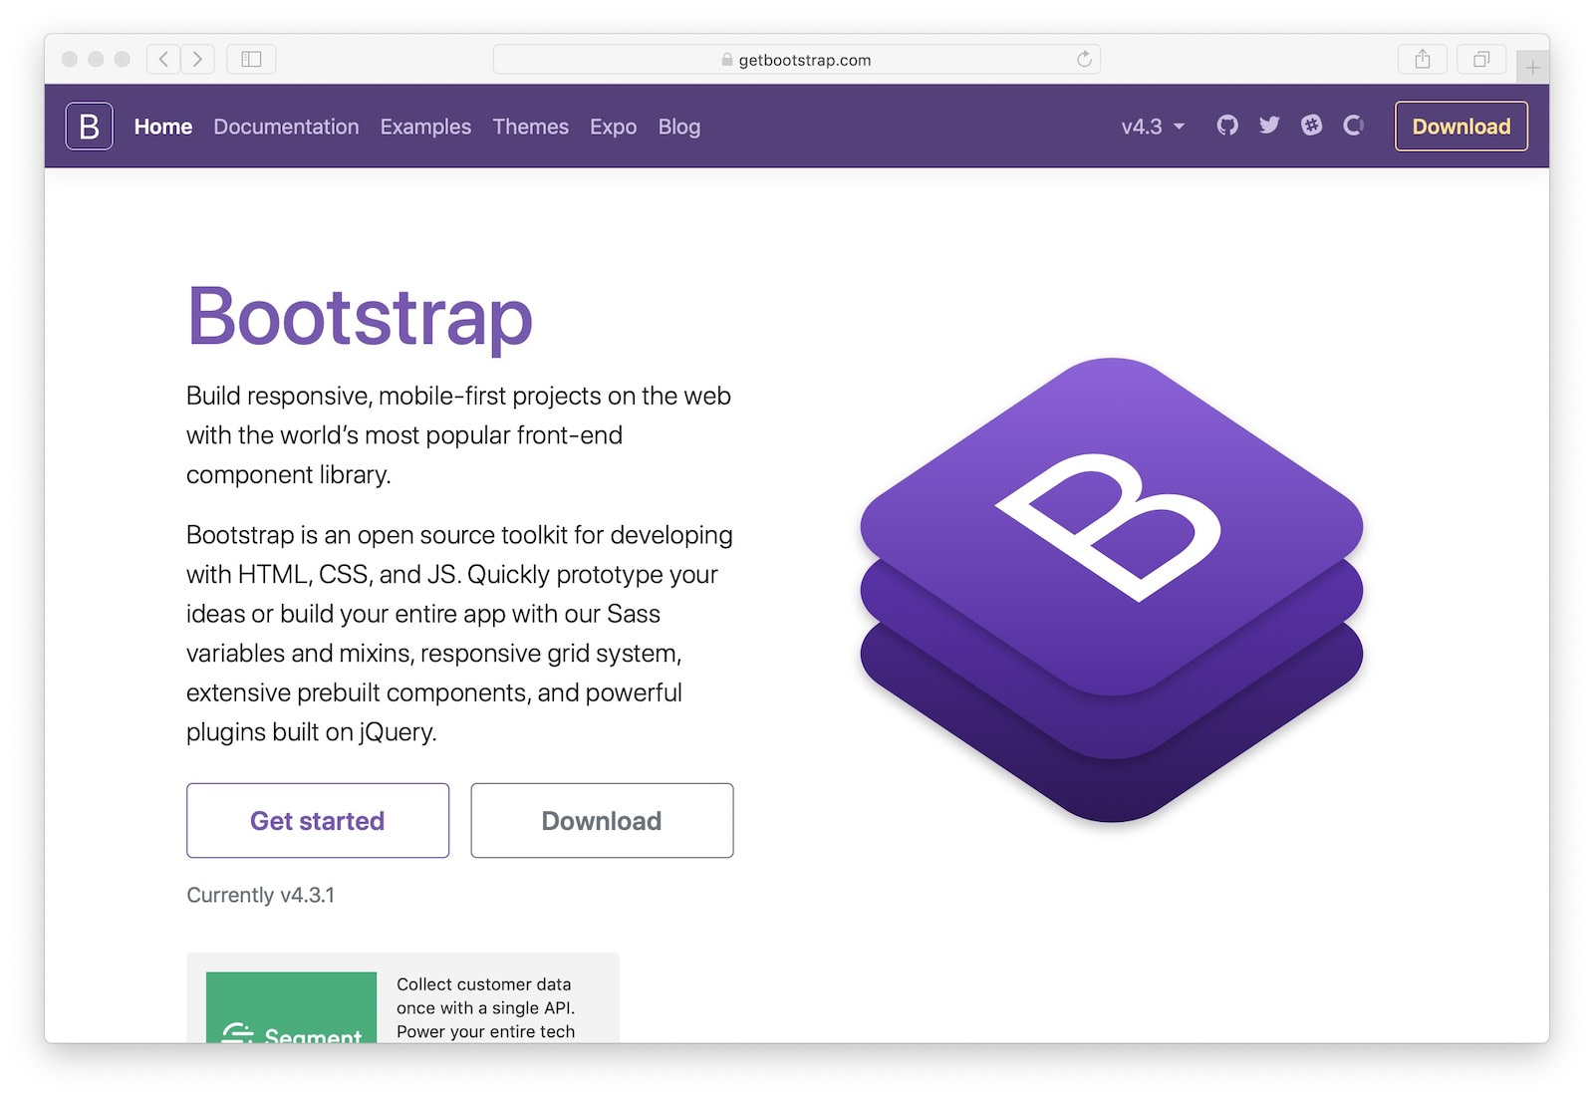Add a new tab with plus button
The height and width of the screenshot is (1098, 1594).
point(1532,68)
